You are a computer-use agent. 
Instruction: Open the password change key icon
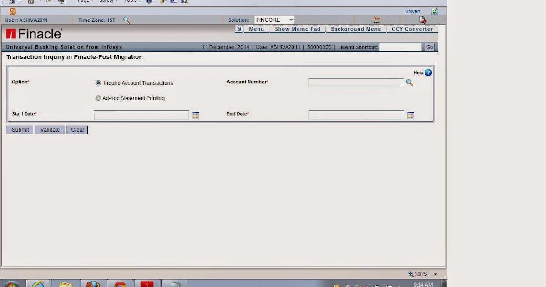pyautogui.click(x=376, y=20)
